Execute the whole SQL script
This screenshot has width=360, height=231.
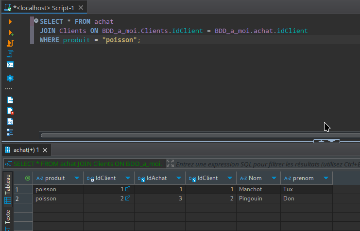pos(10,43)
